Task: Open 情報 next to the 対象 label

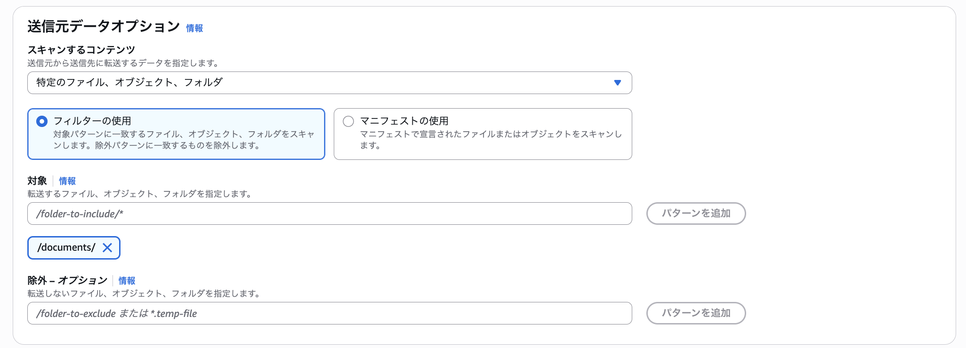Action: pos(67,181)
